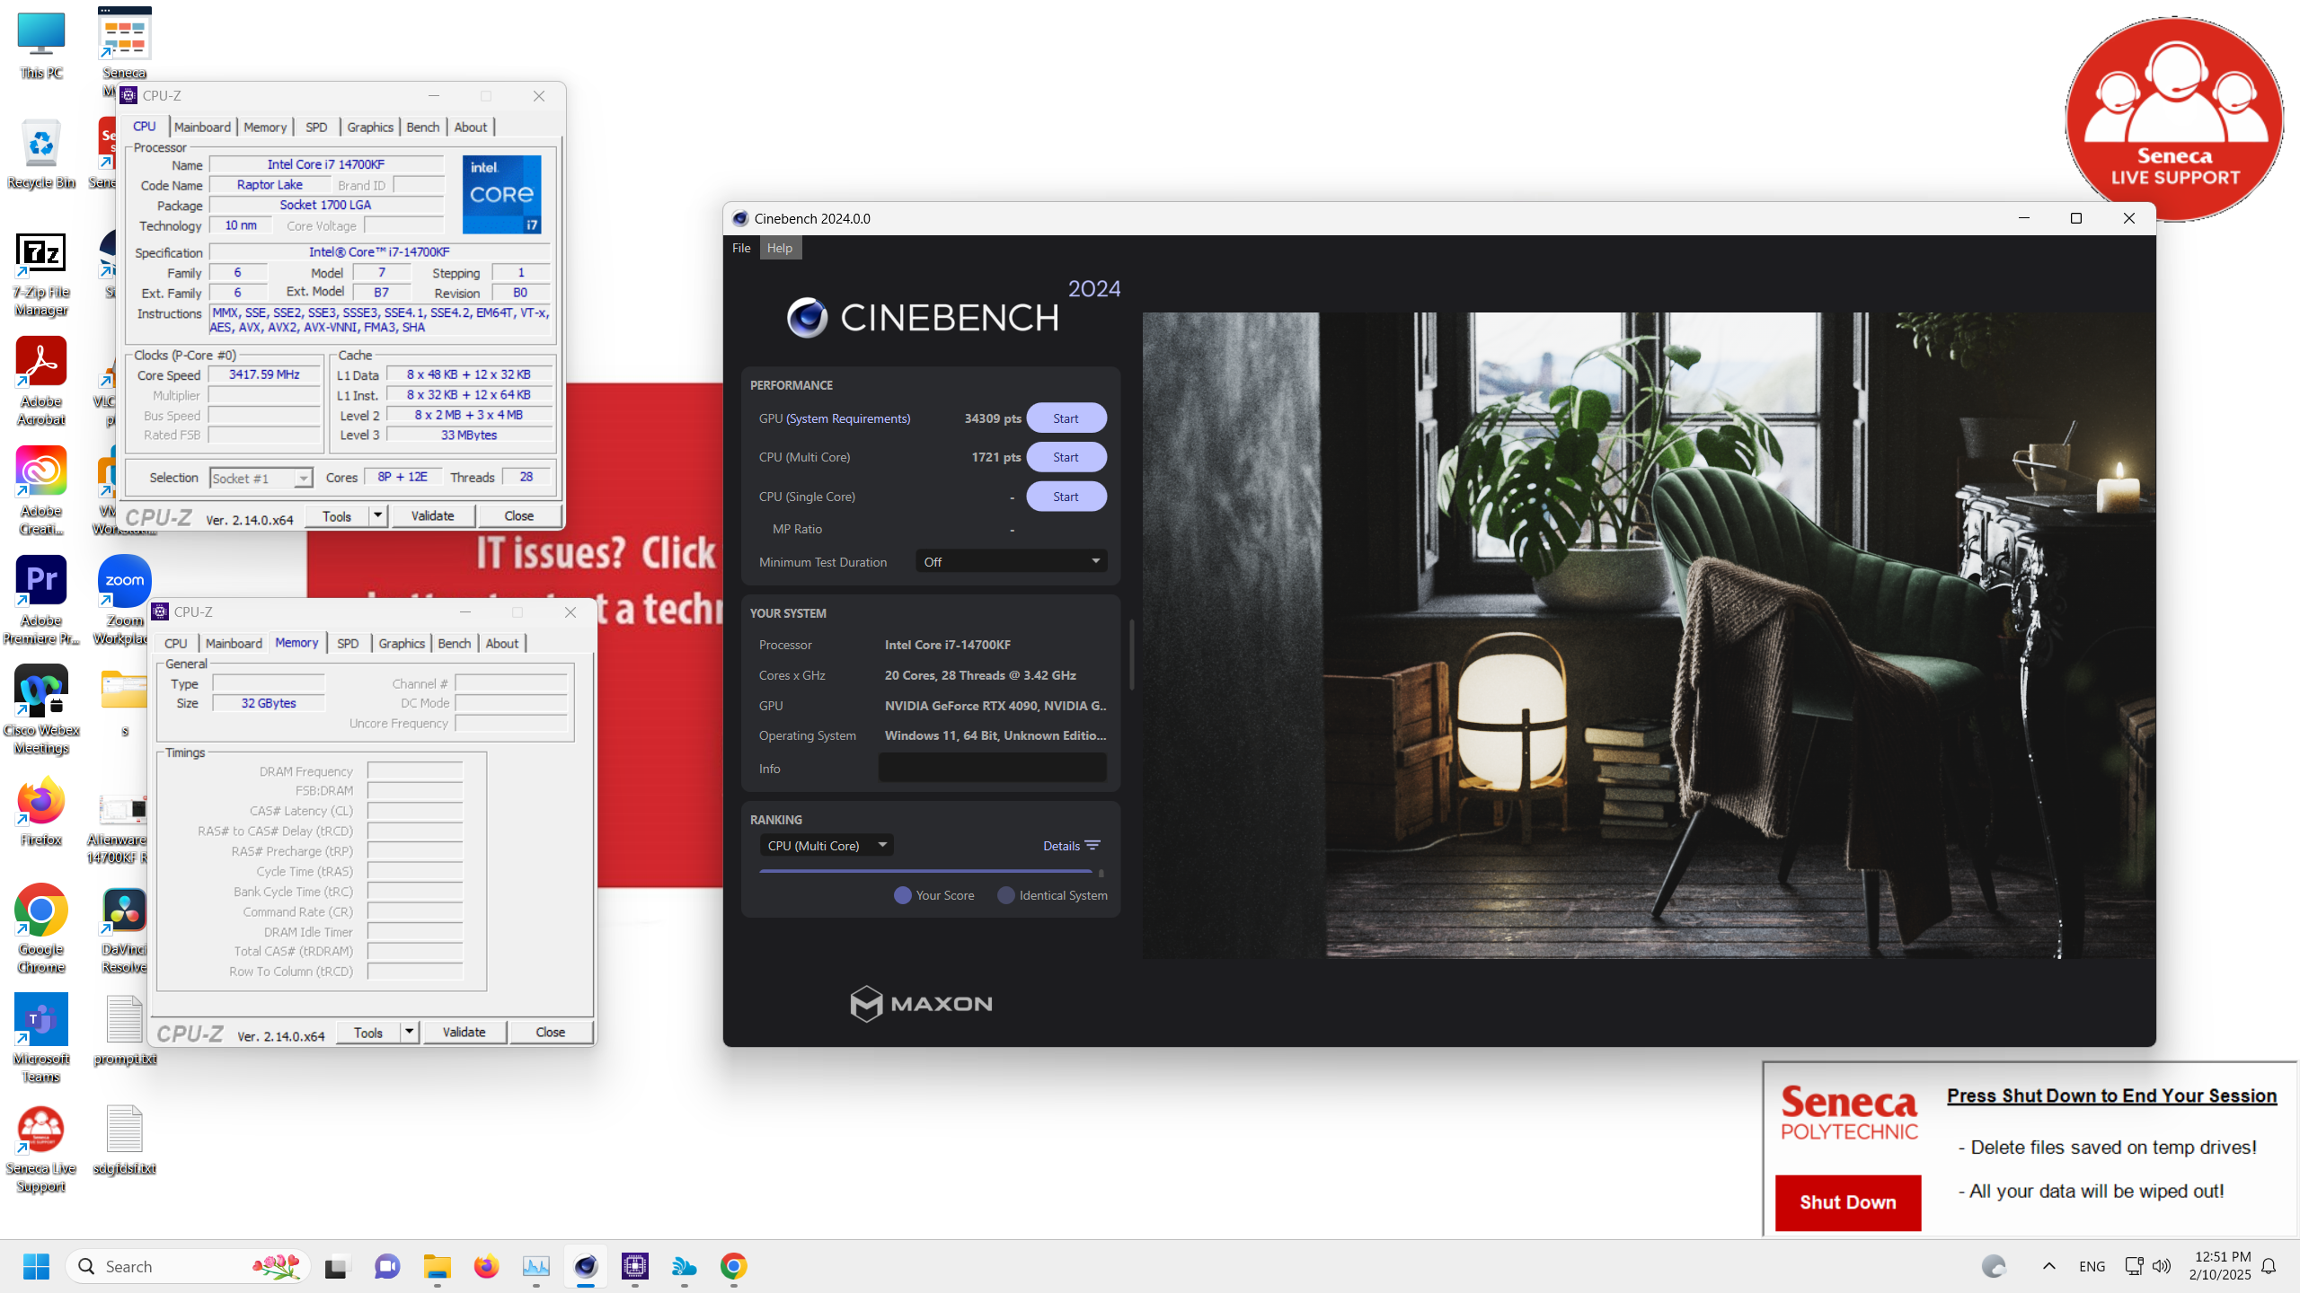Open Firefox desktop shortcut

pos(41,813)
